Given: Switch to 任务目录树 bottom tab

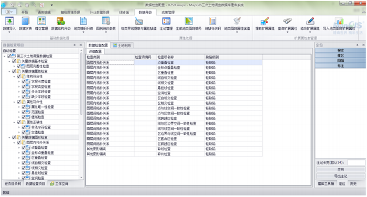Looking at the screenshot, I should tap(13, 184).
